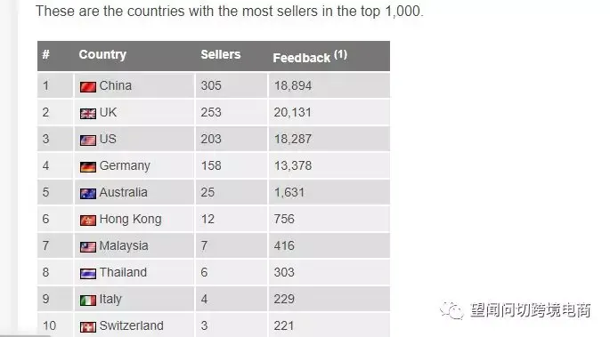Select the Sellers column header

pyautogui.click(x=221, y=54)
